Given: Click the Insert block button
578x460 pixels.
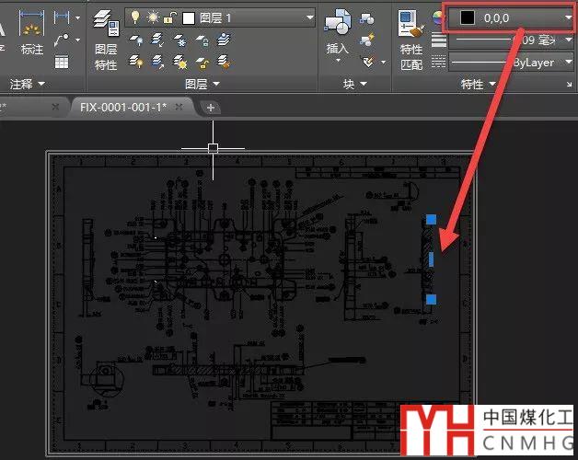Looking at the screenshot, I should tap(336, 32).
